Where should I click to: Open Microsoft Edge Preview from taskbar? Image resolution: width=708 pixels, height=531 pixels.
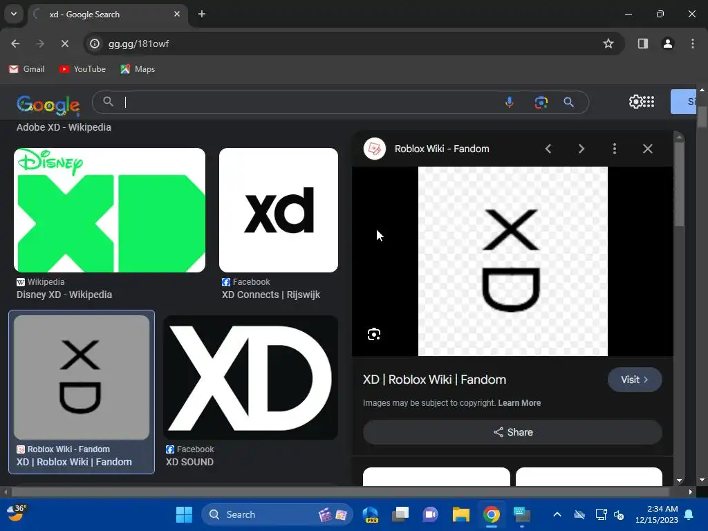click(x=371, y=514)
